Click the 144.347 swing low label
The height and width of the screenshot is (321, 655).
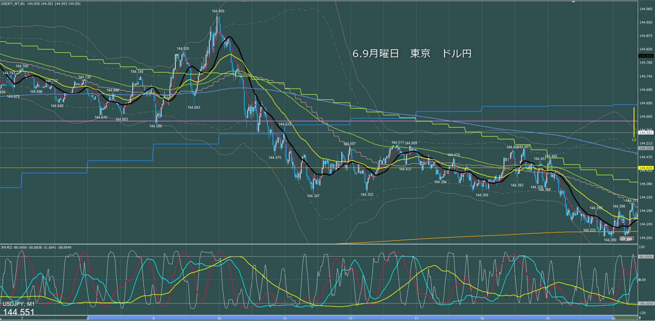pos(313,196)
